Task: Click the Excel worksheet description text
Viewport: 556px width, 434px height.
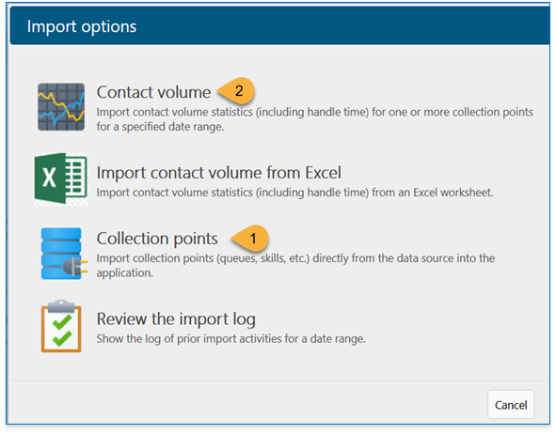Action: (x=295, y=193)
